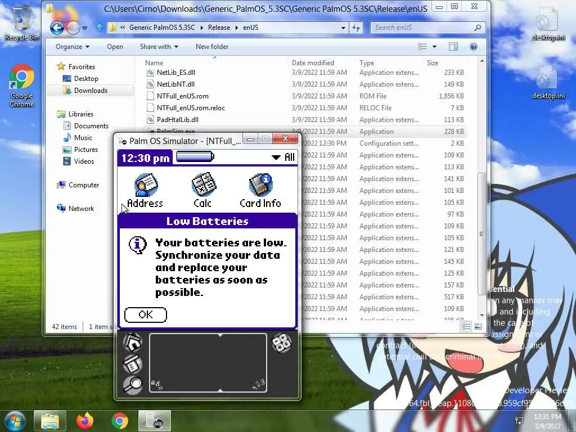Click the refresh button next to address bar
Screen dimensions: 576x432
point(356,28)
